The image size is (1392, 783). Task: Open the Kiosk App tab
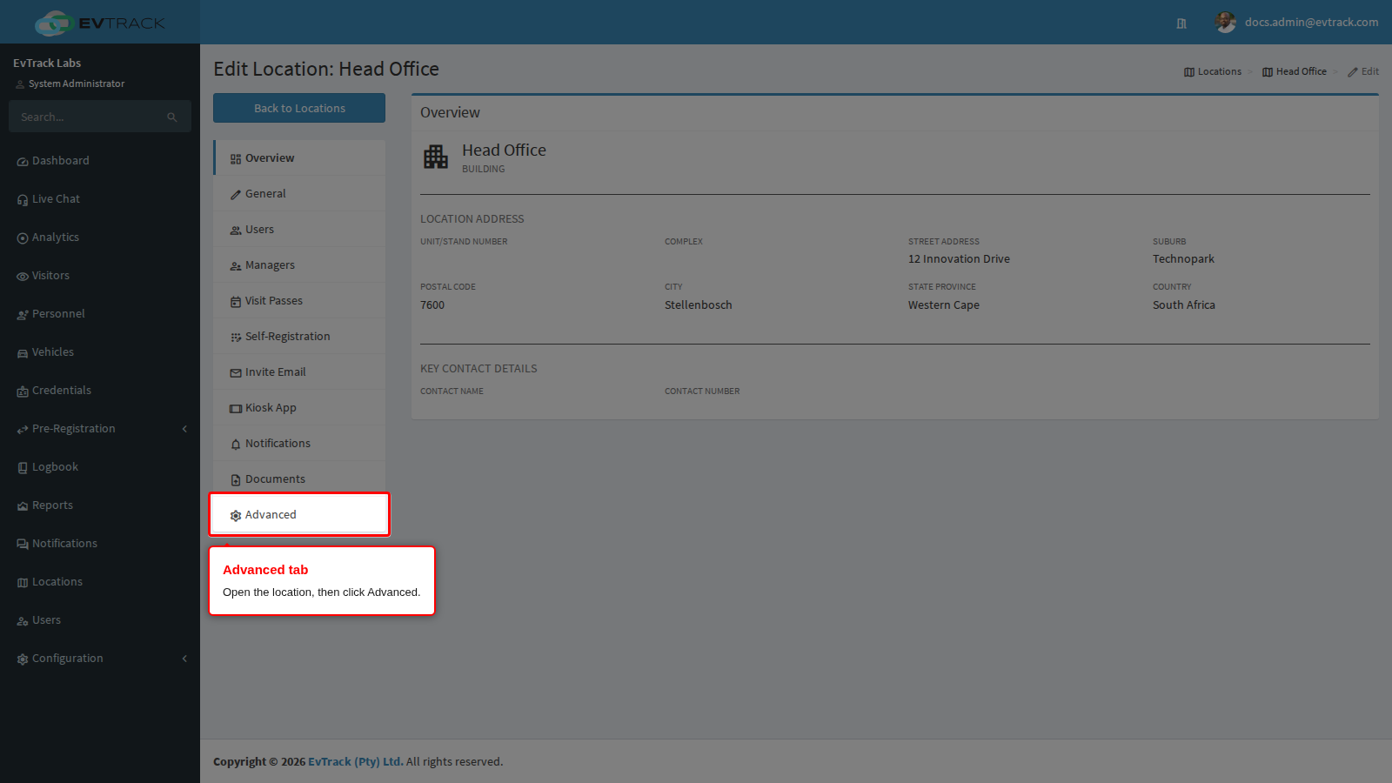coord(299,408)
